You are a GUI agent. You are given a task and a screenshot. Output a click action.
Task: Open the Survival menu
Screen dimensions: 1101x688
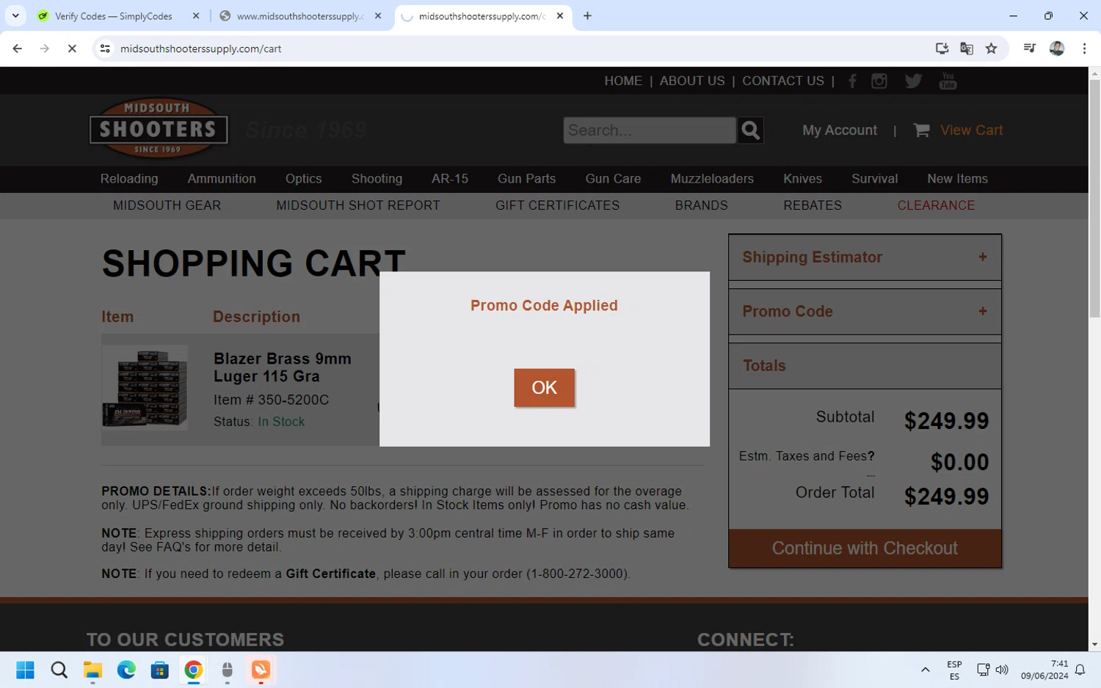click(x=874, y=178)
